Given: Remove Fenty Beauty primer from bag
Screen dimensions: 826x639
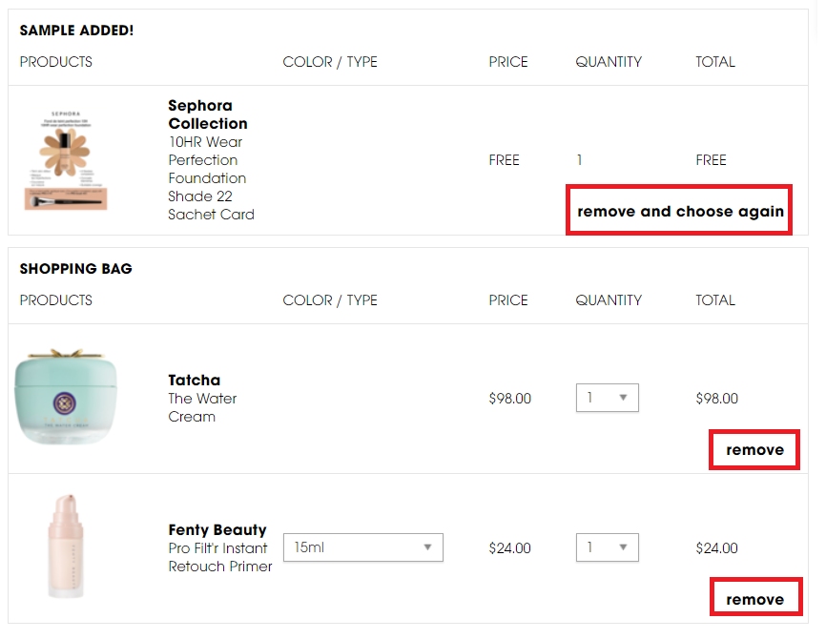Looking at the screenshot, I should 754,599.
